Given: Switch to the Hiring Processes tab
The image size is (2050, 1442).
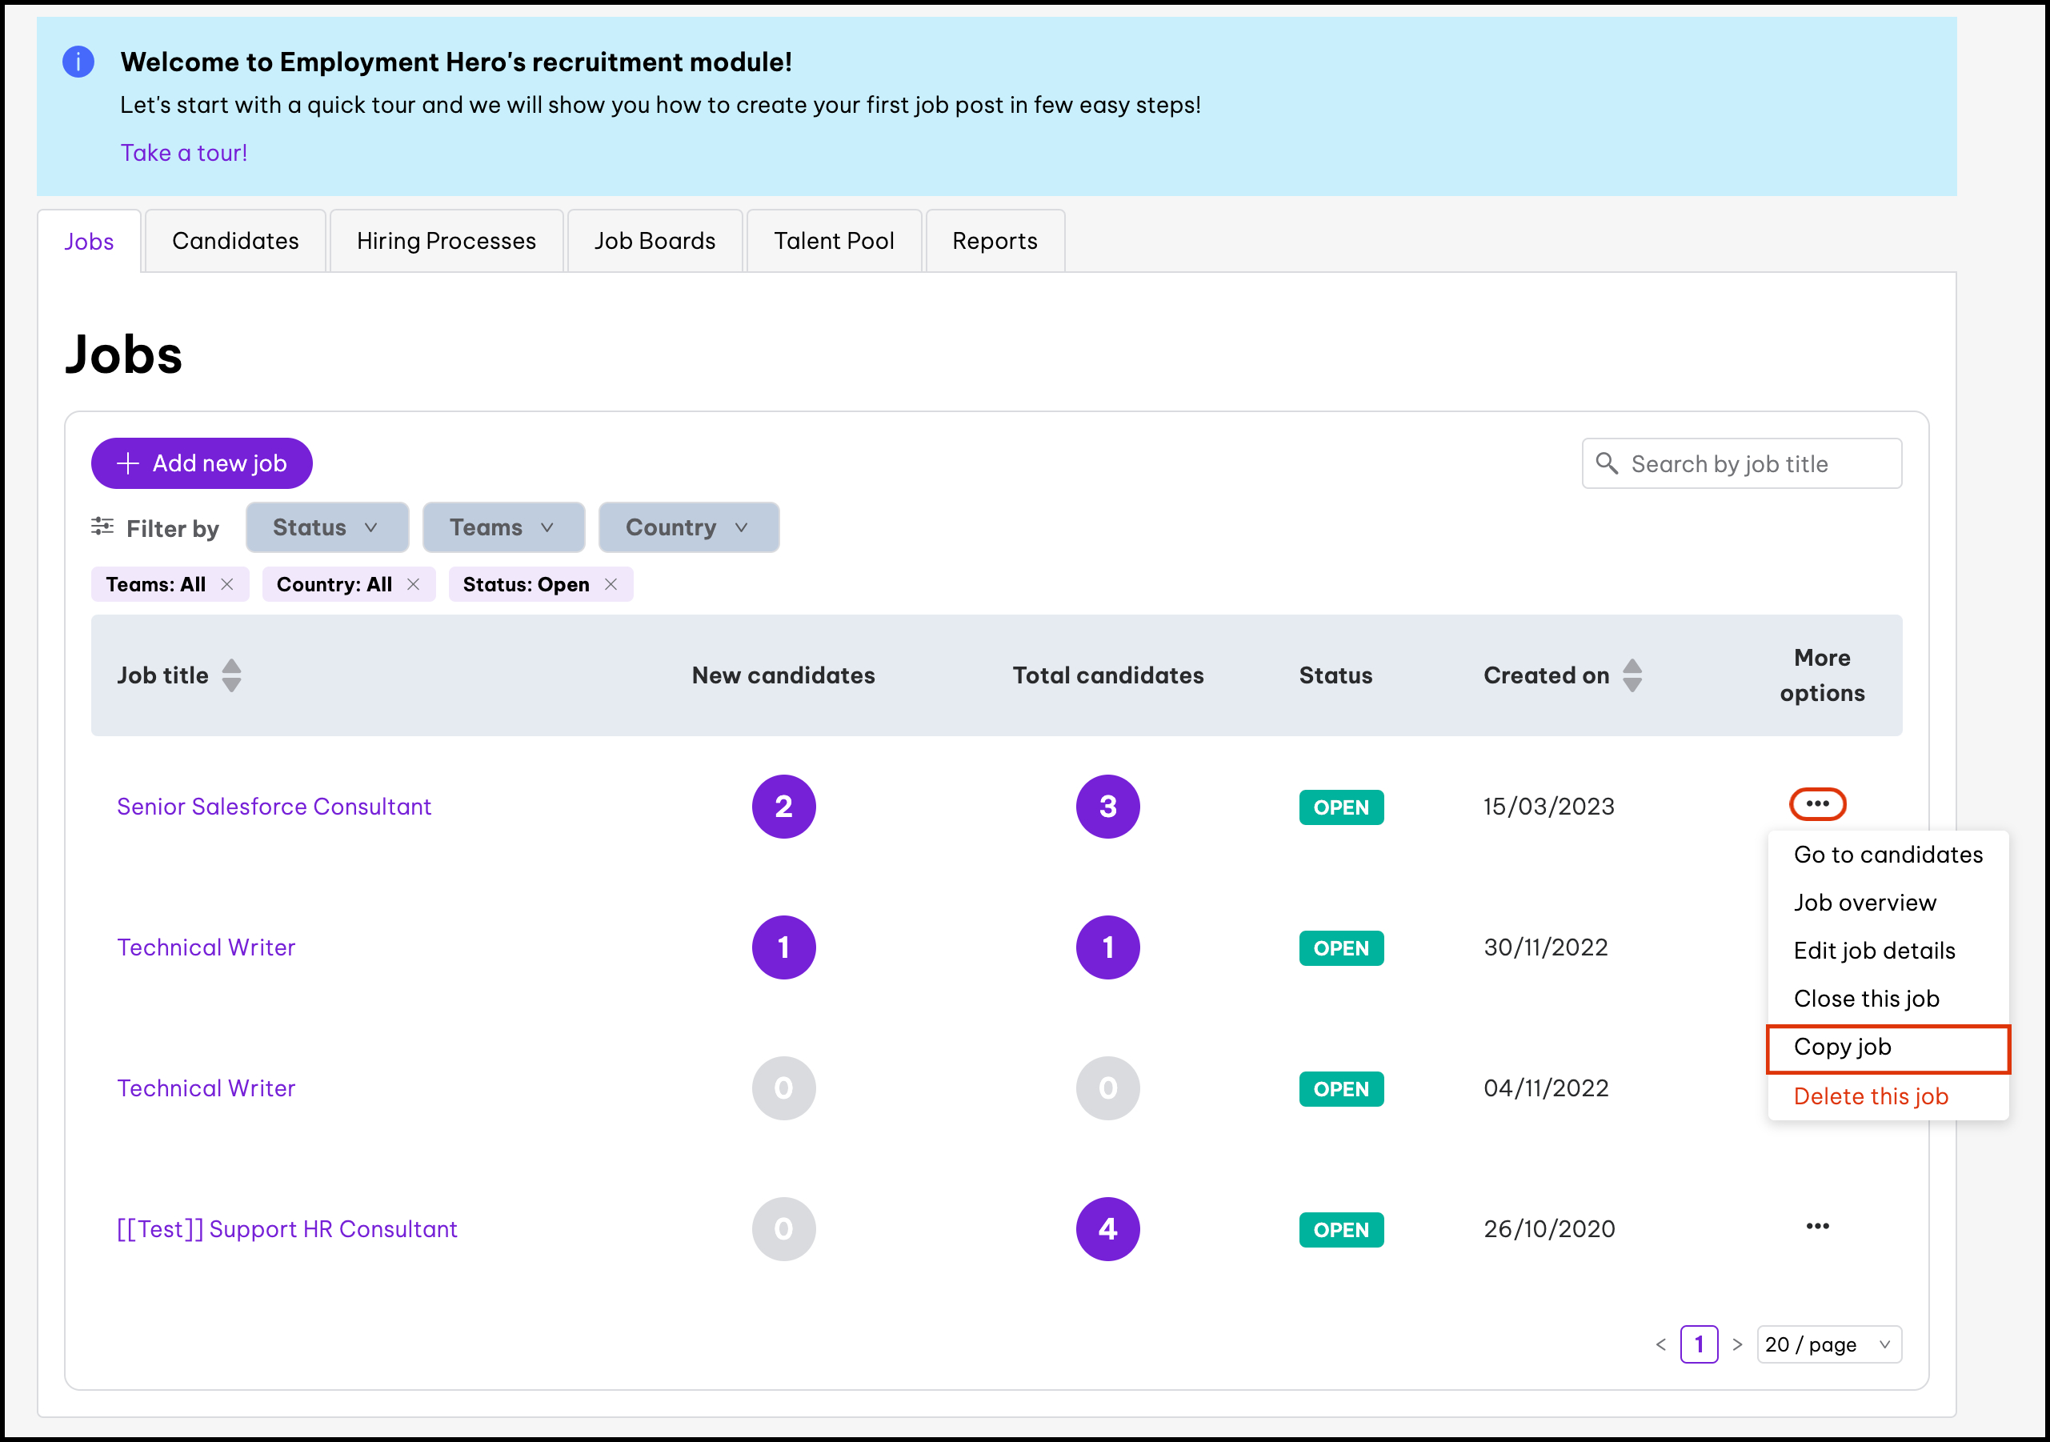Looking at the screenshot, I should tap(446, 241).
